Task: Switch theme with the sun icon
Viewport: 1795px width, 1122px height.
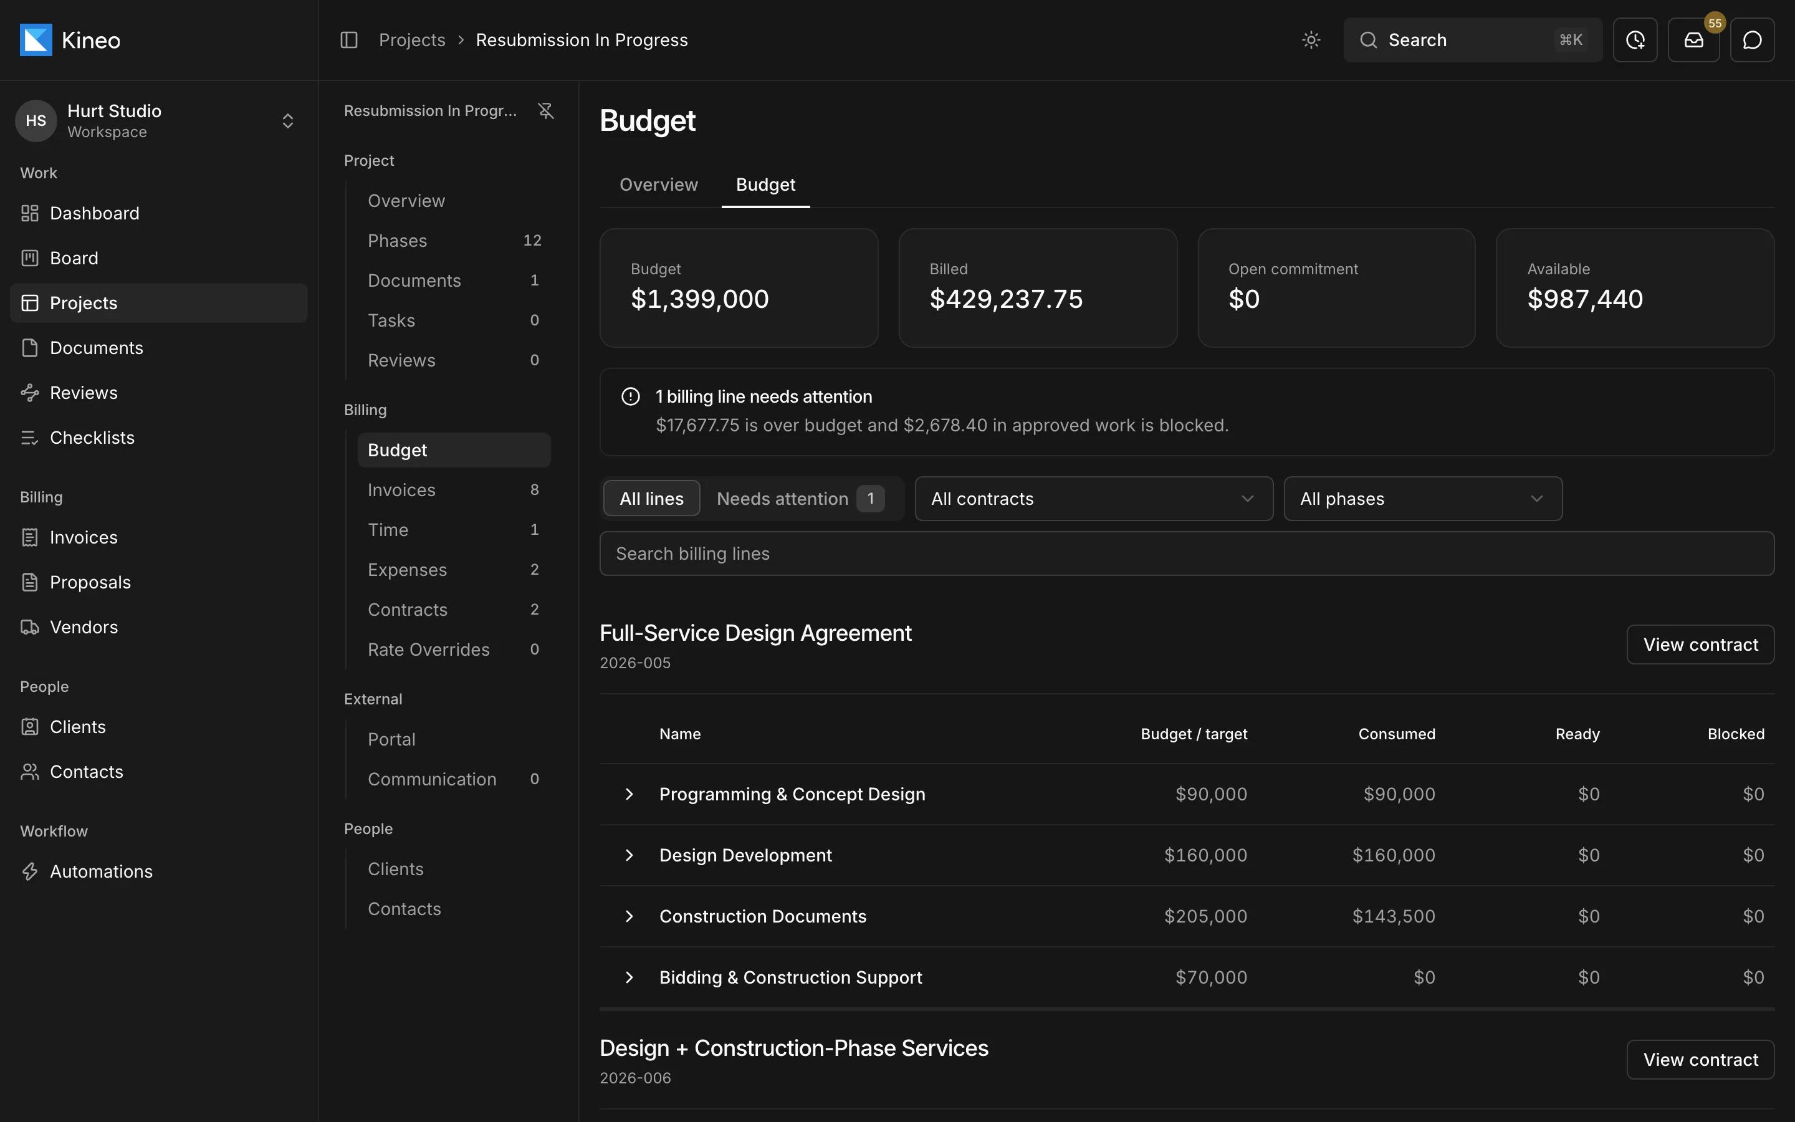Action: (x=1311, y=40)
